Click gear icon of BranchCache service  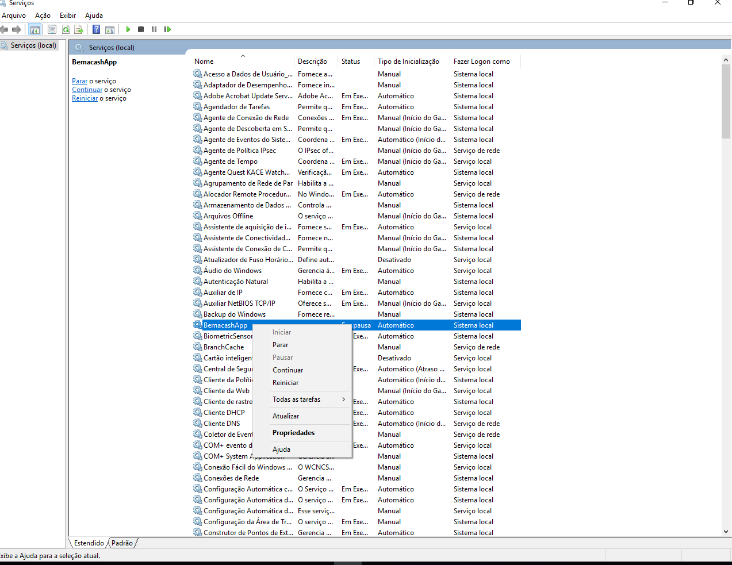point(197,347)
